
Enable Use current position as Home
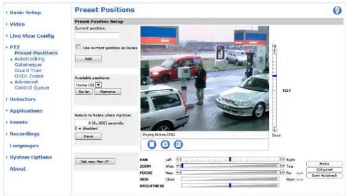pyautogui.click(x=78, y=47)
